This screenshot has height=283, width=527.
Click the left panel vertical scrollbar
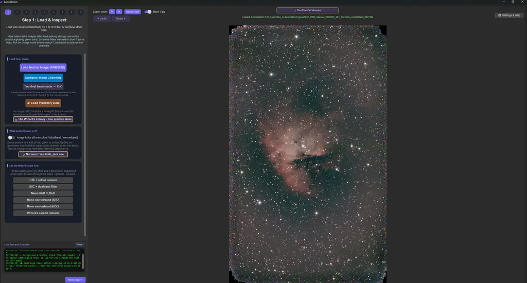[85, 145]
